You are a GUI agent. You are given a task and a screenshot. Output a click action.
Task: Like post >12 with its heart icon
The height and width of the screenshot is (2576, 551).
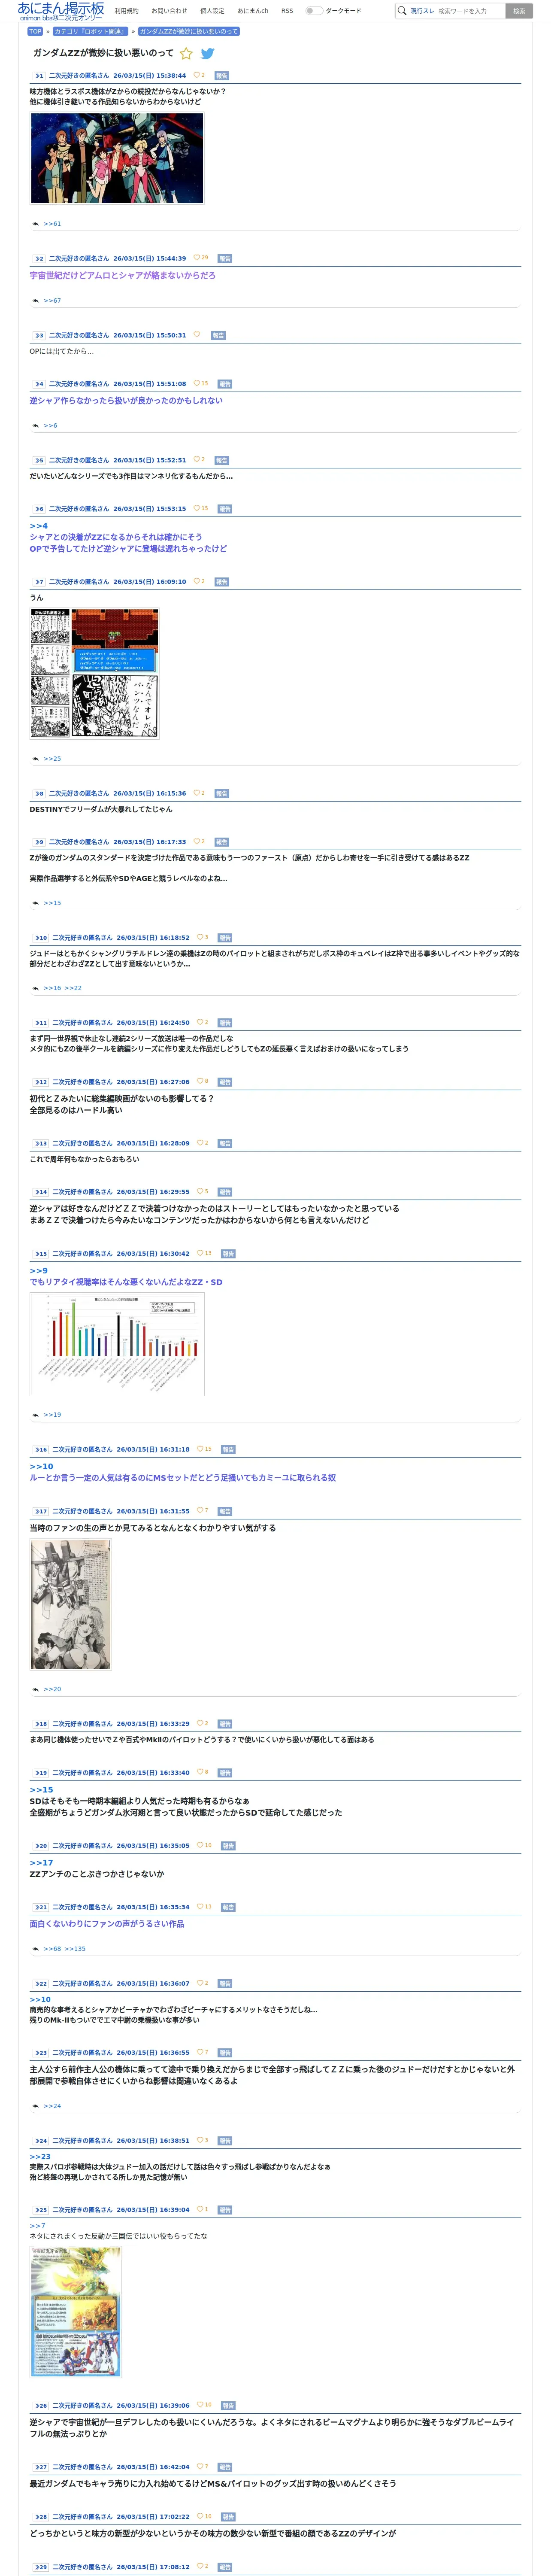(x=200, y=1081)
